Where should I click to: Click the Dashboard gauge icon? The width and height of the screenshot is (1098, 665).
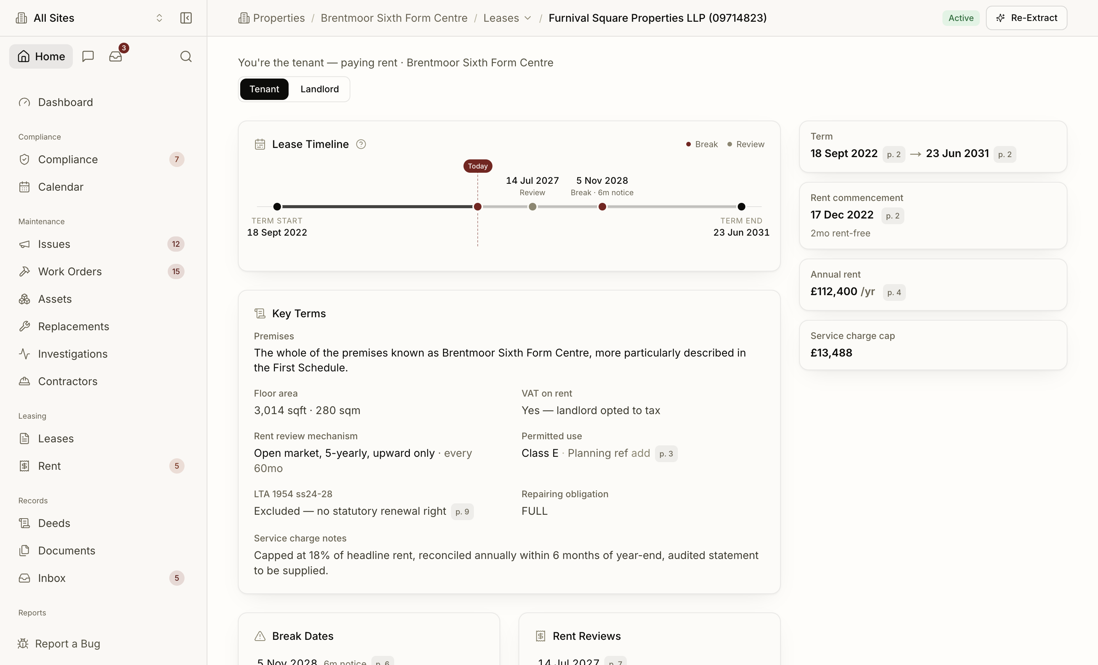tap(24, 102)
